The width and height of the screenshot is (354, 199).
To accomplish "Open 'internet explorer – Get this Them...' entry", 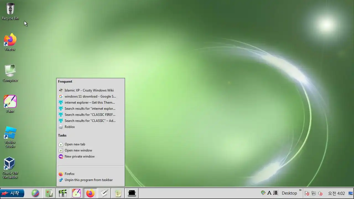I will coord(90,103).
